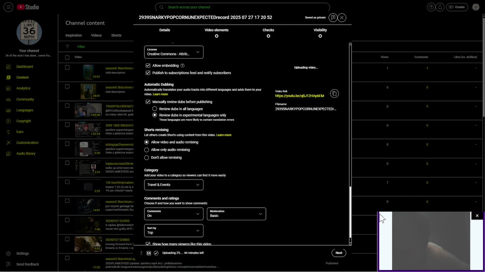Click the Customization wand icon
The width and height of the screenshot is (485, 272).
click(x=8, y=143)
